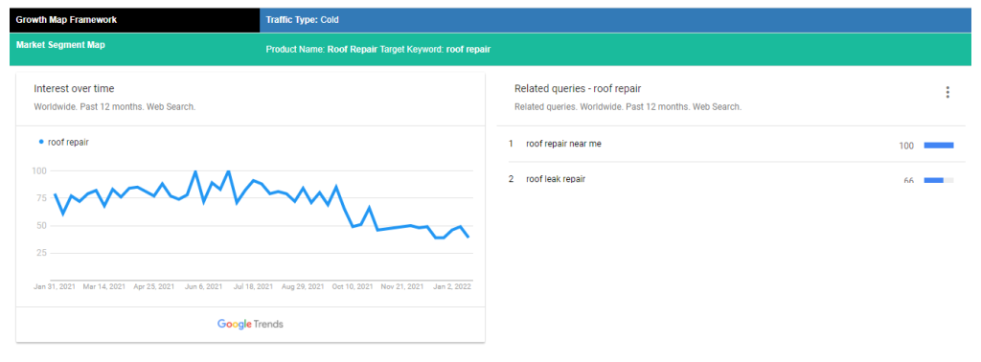Click the y-axis value 25

pyautogui.click(x=41, y=253)
